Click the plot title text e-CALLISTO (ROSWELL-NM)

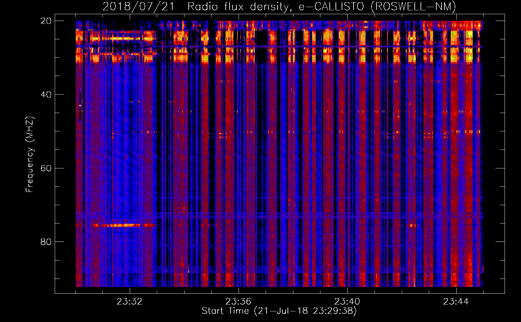click(x=377, y=6)
